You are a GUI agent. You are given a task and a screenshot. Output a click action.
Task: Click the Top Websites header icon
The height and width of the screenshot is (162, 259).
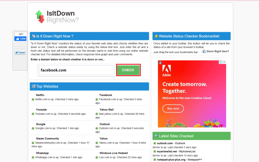coord(34,86)
